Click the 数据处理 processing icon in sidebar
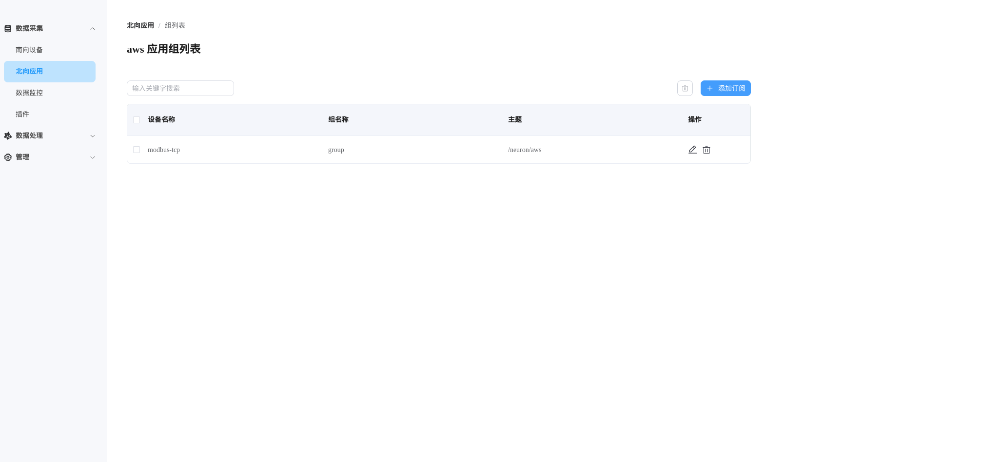981x462 pixels. pyautogui.click(x=7, y=135)
